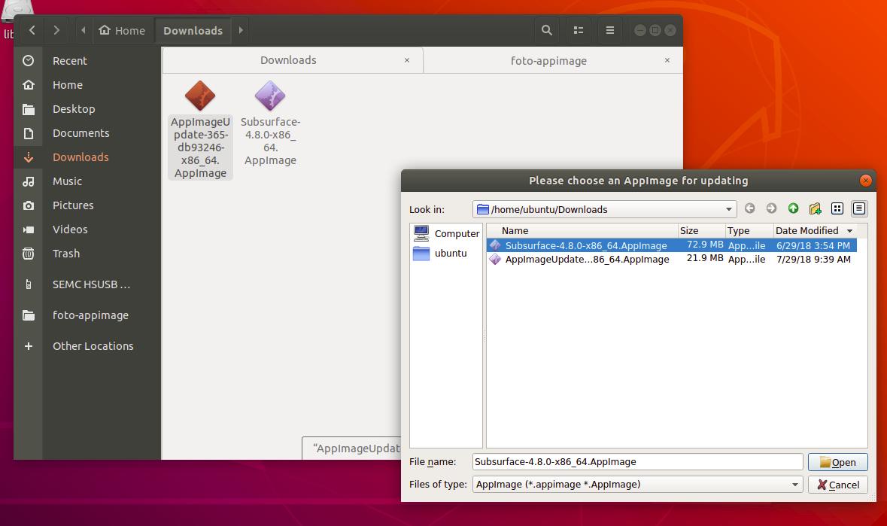Click the 7/29/18 9:39 AM date cell
The height and width of the screenshot is (526, 887).
[813, 259]
